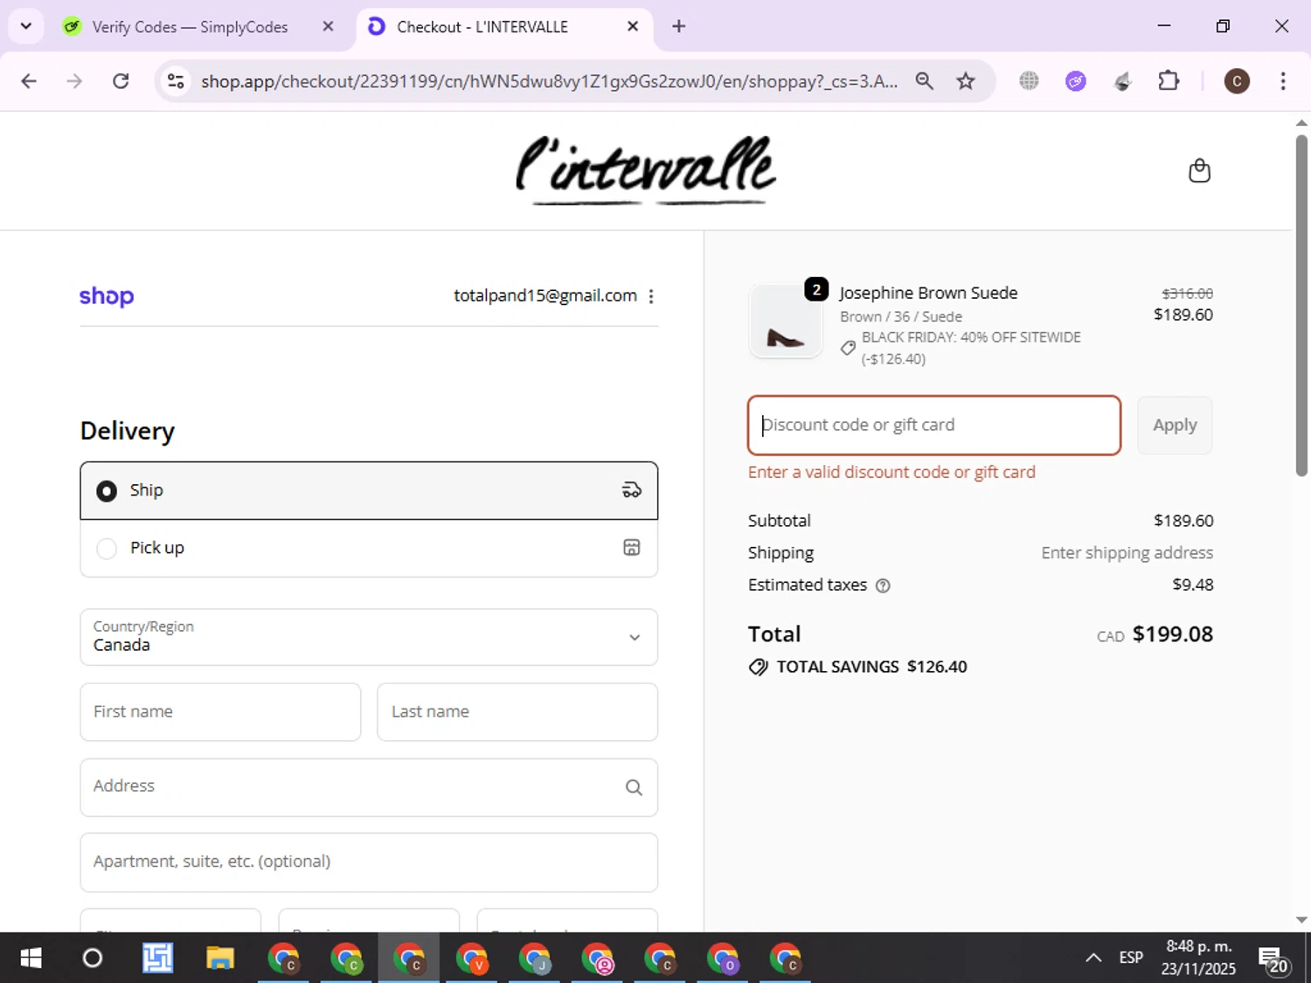Click the browser forward arrow

click(x=74, y=81)
